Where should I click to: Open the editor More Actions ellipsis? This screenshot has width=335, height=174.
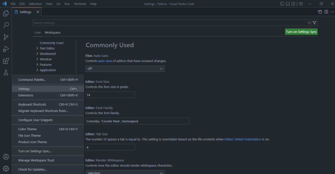tap(332, 12)
